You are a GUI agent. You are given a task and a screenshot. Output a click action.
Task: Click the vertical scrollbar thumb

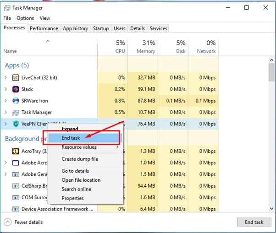[271, 72]
